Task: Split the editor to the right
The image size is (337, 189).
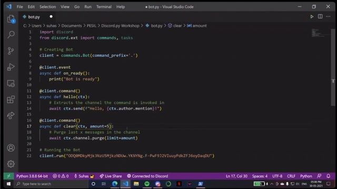Action: click(320, 16)
